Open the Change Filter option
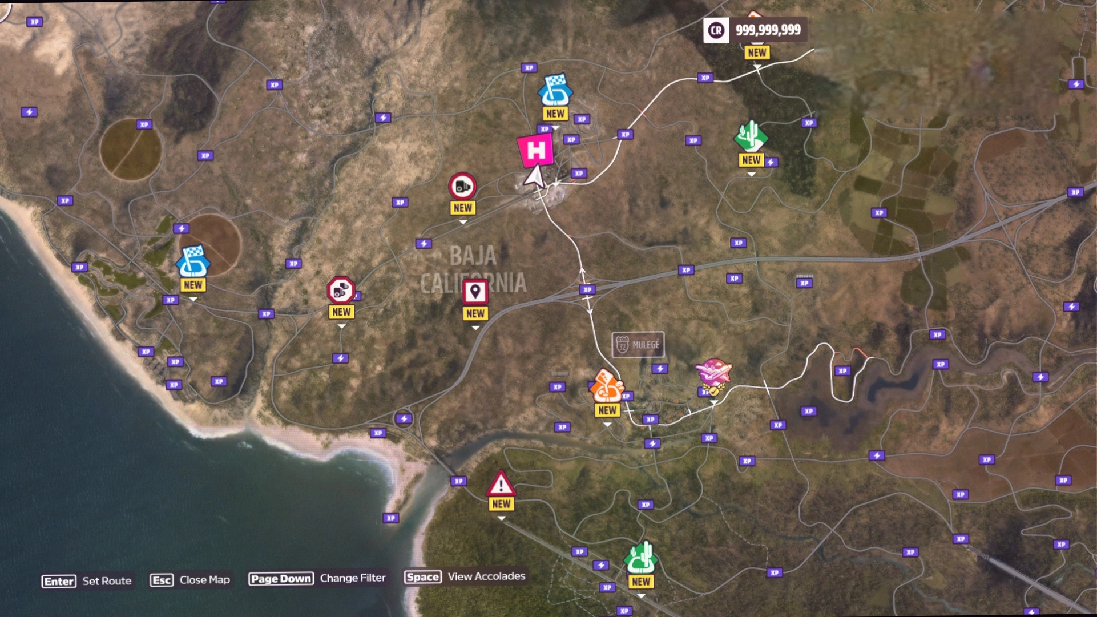Image resolution: width=1097 pixels, height=617 pixels. 317,579
